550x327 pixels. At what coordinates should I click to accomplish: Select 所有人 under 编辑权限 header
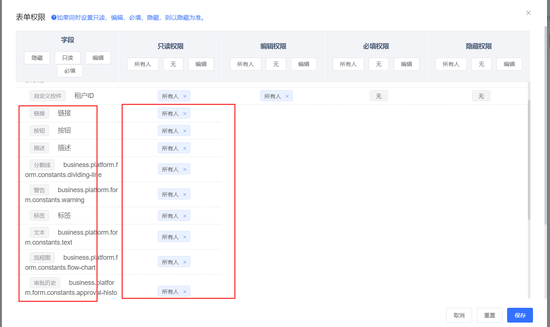click(x=245, y=64)
